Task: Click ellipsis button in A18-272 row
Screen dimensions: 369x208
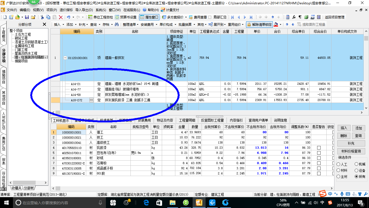Action: pyautogui.click(x=91, y=100)
